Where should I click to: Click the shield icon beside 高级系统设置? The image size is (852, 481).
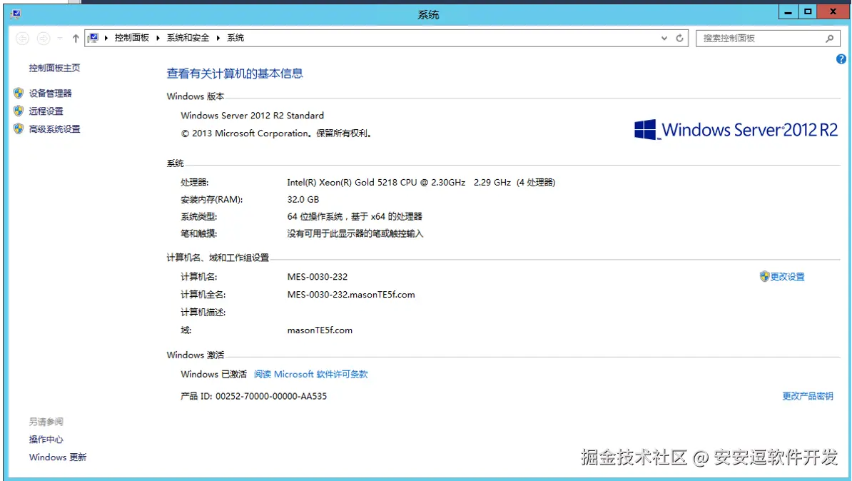click(x=19, y=128)
